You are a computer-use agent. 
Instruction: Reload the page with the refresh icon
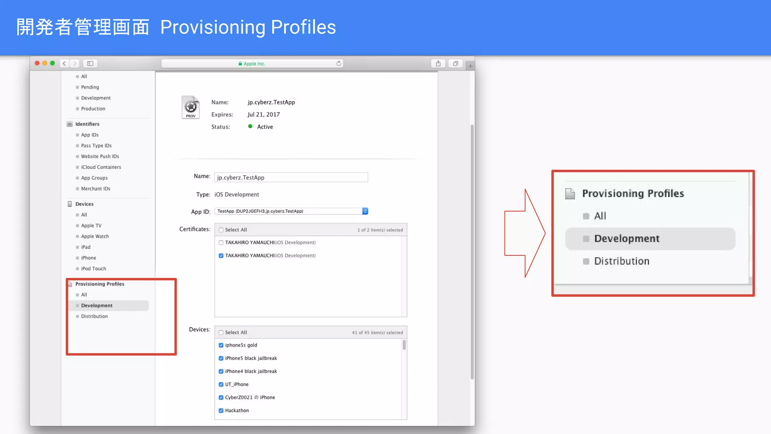tap(338, 63)
